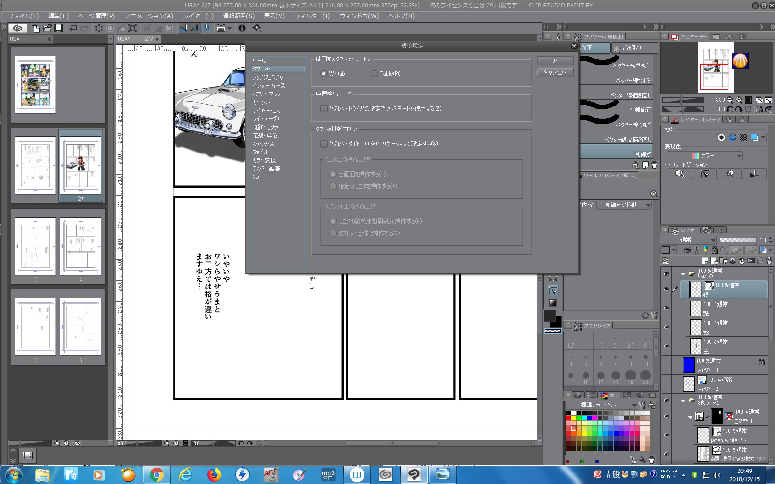Click the rotate left icon in Navigator

click(730, 110)
